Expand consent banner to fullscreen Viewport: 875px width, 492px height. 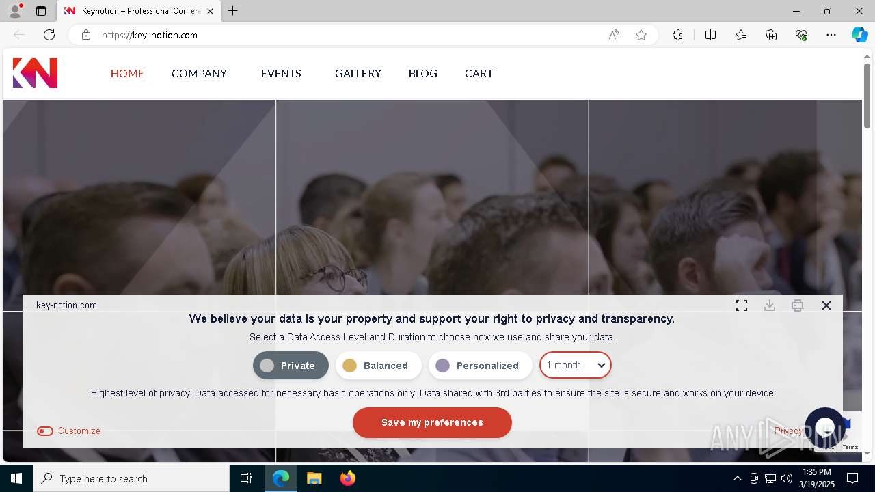[x=741, y=305]
